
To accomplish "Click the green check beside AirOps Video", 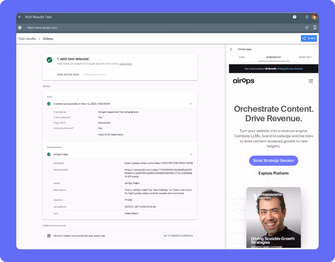I will (x=49, y=154).
